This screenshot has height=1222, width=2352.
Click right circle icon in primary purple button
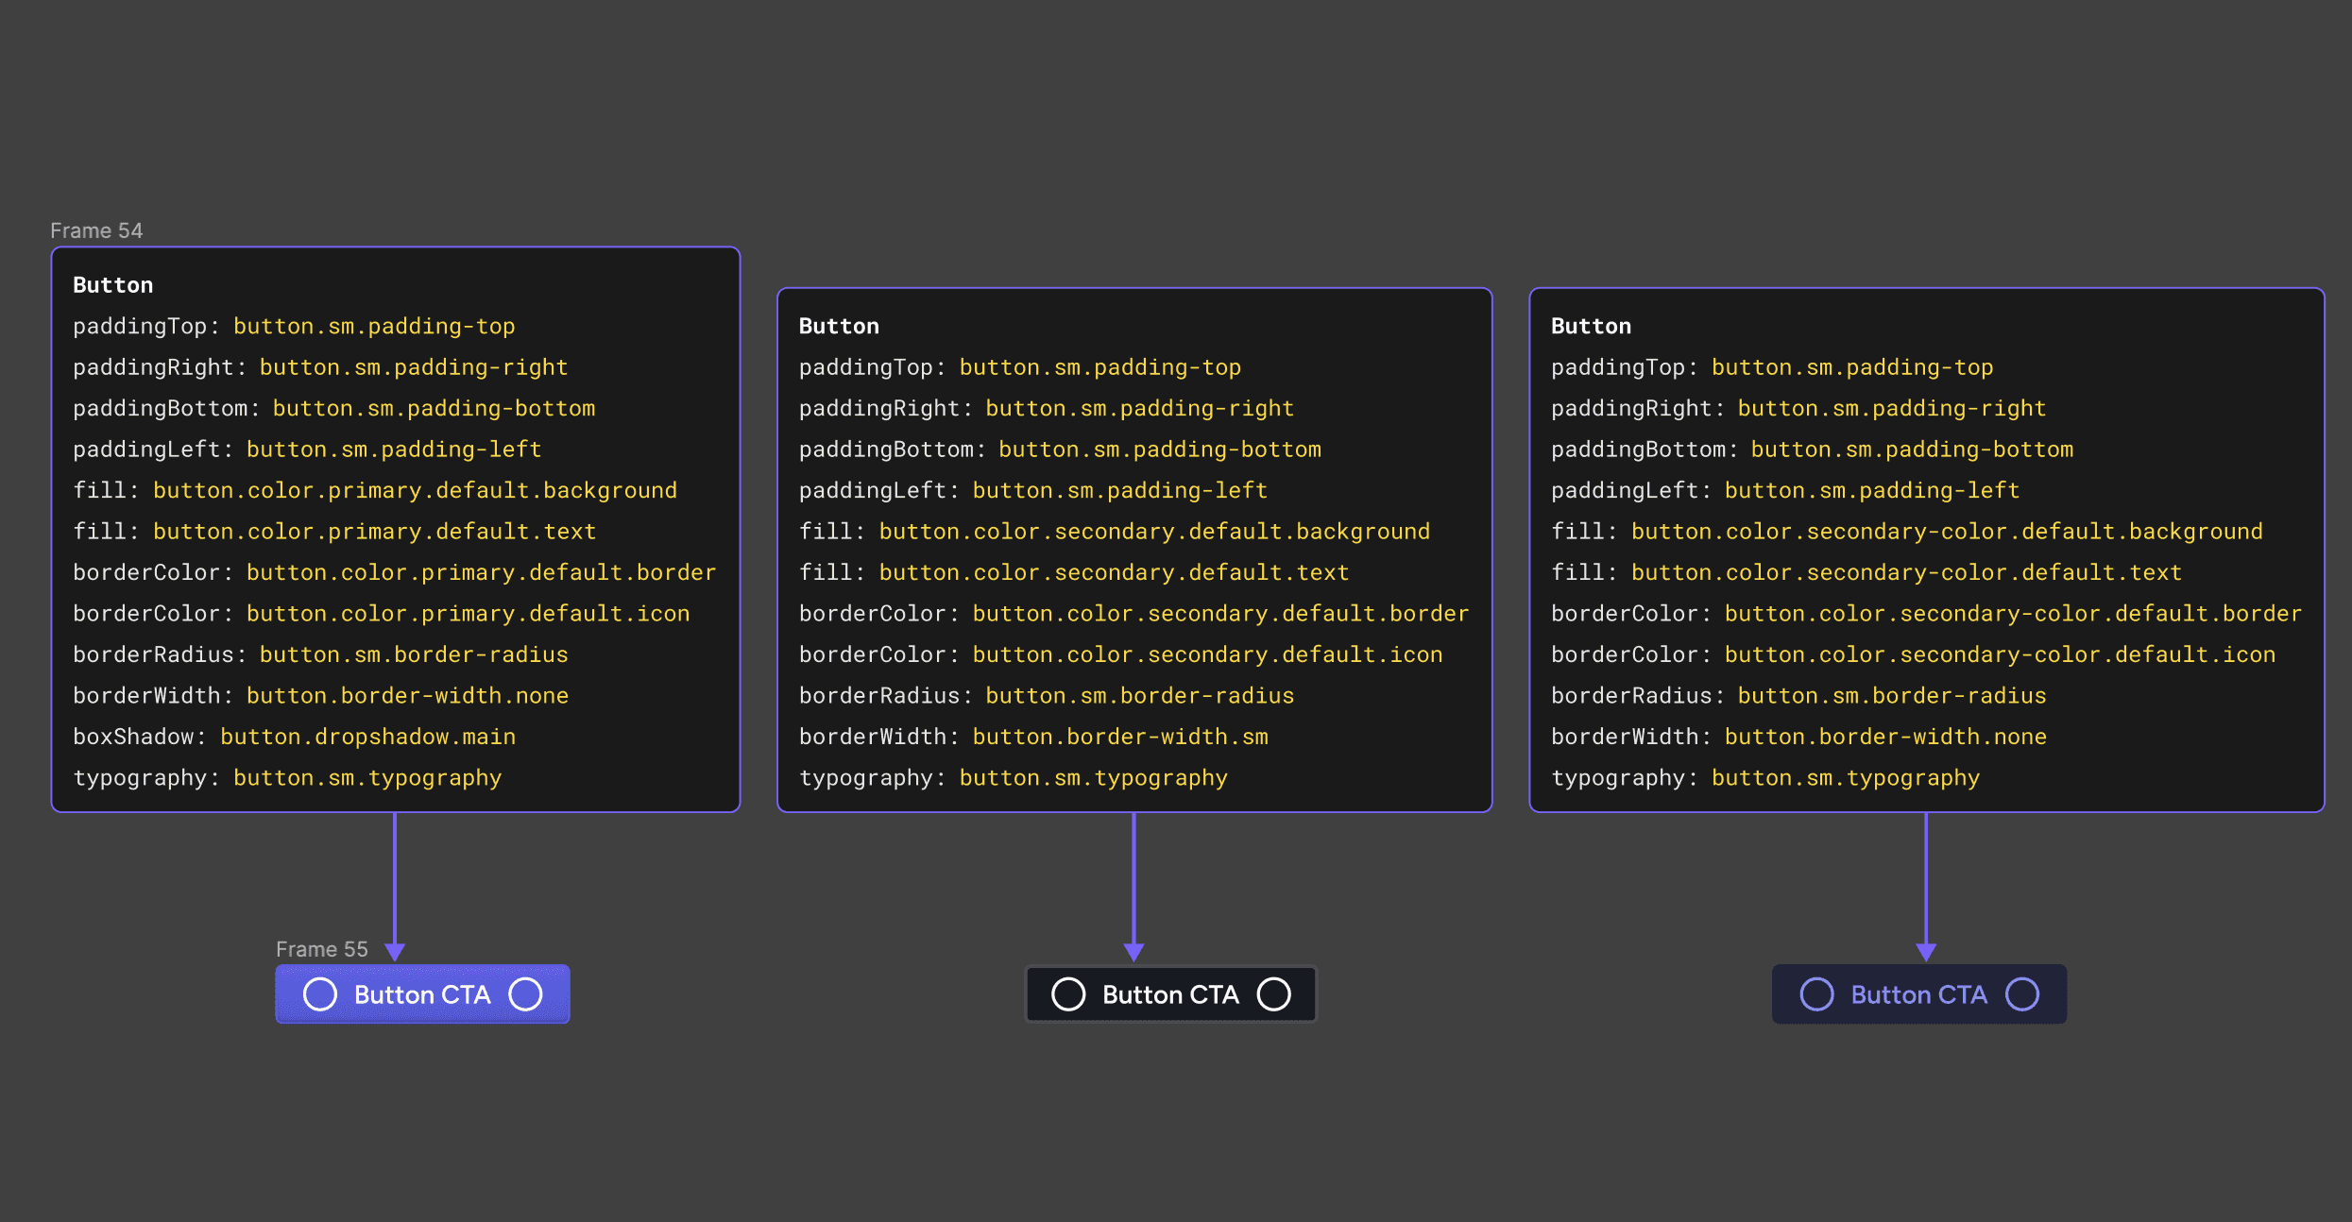click(525, 993)
